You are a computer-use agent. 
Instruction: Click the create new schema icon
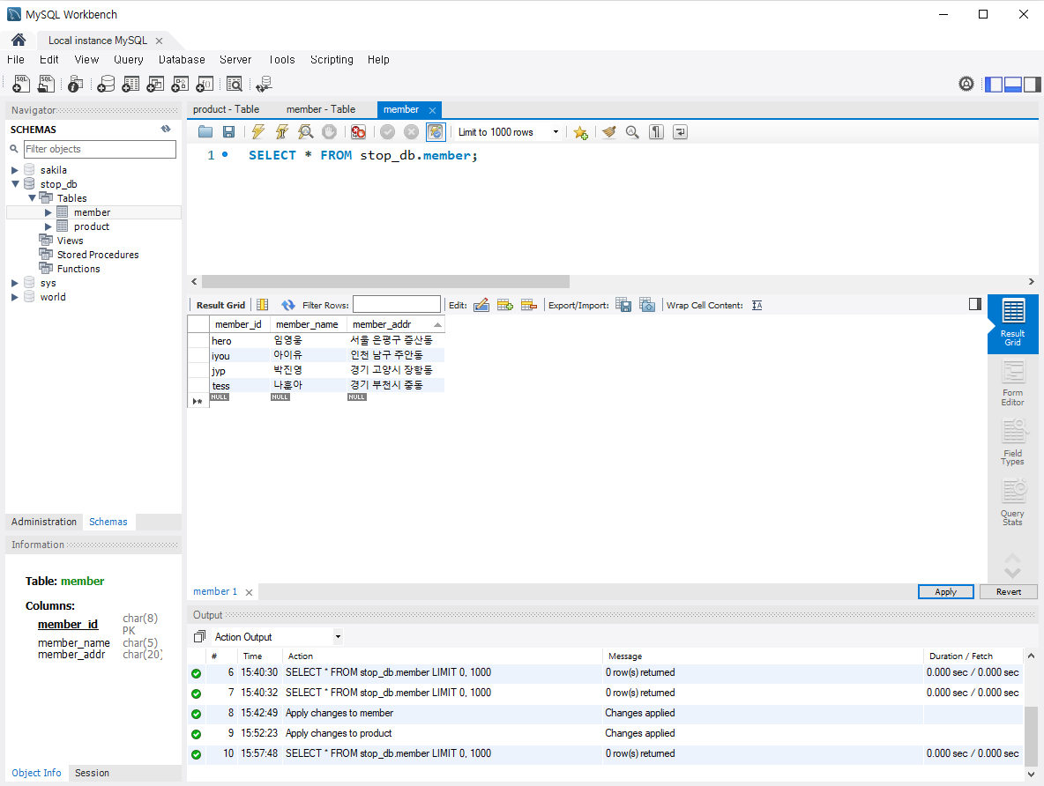click(106, 84)
